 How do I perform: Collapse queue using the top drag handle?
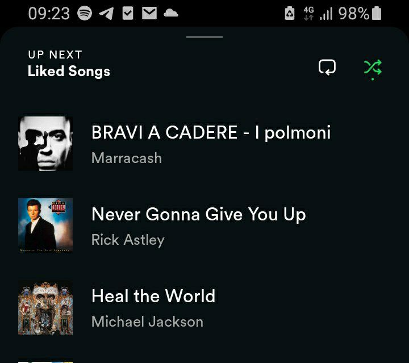(x=204, y=37)
